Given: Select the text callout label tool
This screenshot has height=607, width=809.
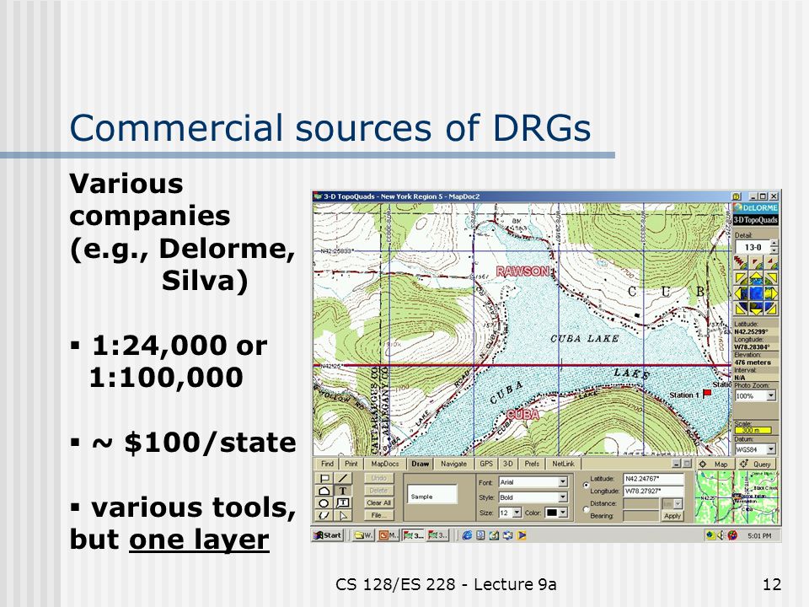Looking at the screenshot, I should pyautogui.click(x=343, y=503).
